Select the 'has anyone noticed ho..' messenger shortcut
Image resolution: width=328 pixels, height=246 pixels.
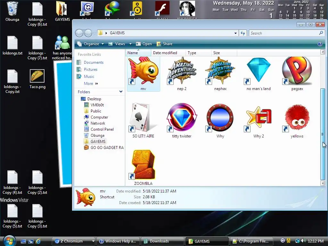click(62, 48)
